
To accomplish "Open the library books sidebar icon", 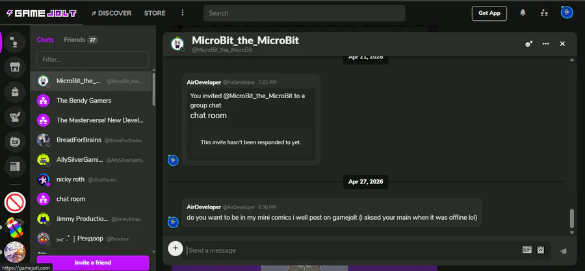I will [15, 166].
